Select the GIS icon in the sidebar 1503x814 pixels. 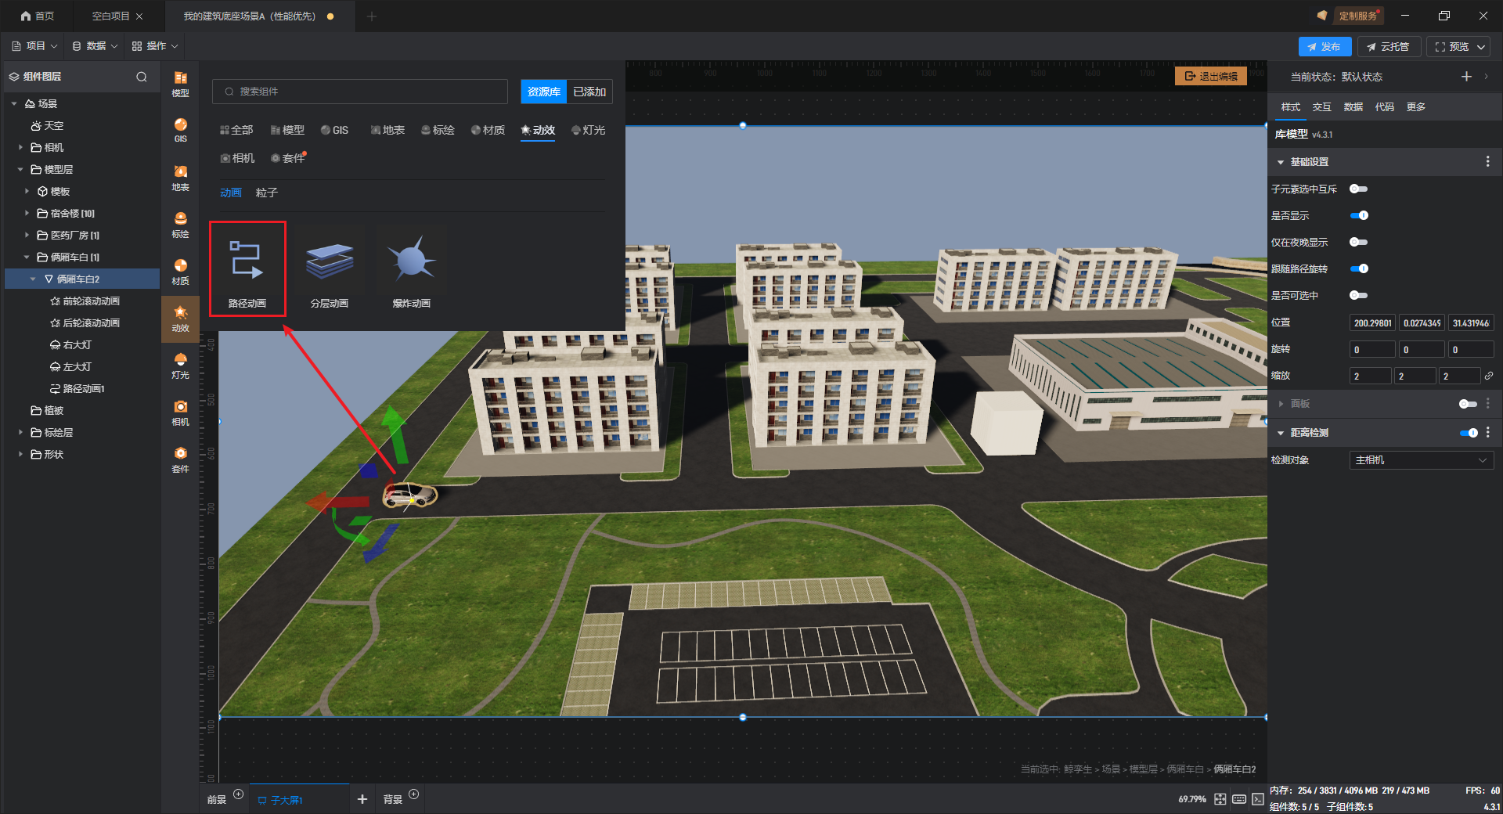[180, 129]
